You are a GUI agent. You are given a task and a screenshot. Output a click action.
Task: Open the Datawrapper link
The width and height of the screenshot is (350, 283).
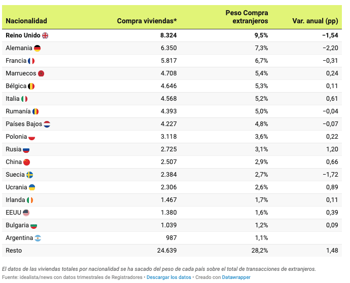pyautogui.click(x=236, y=277)
